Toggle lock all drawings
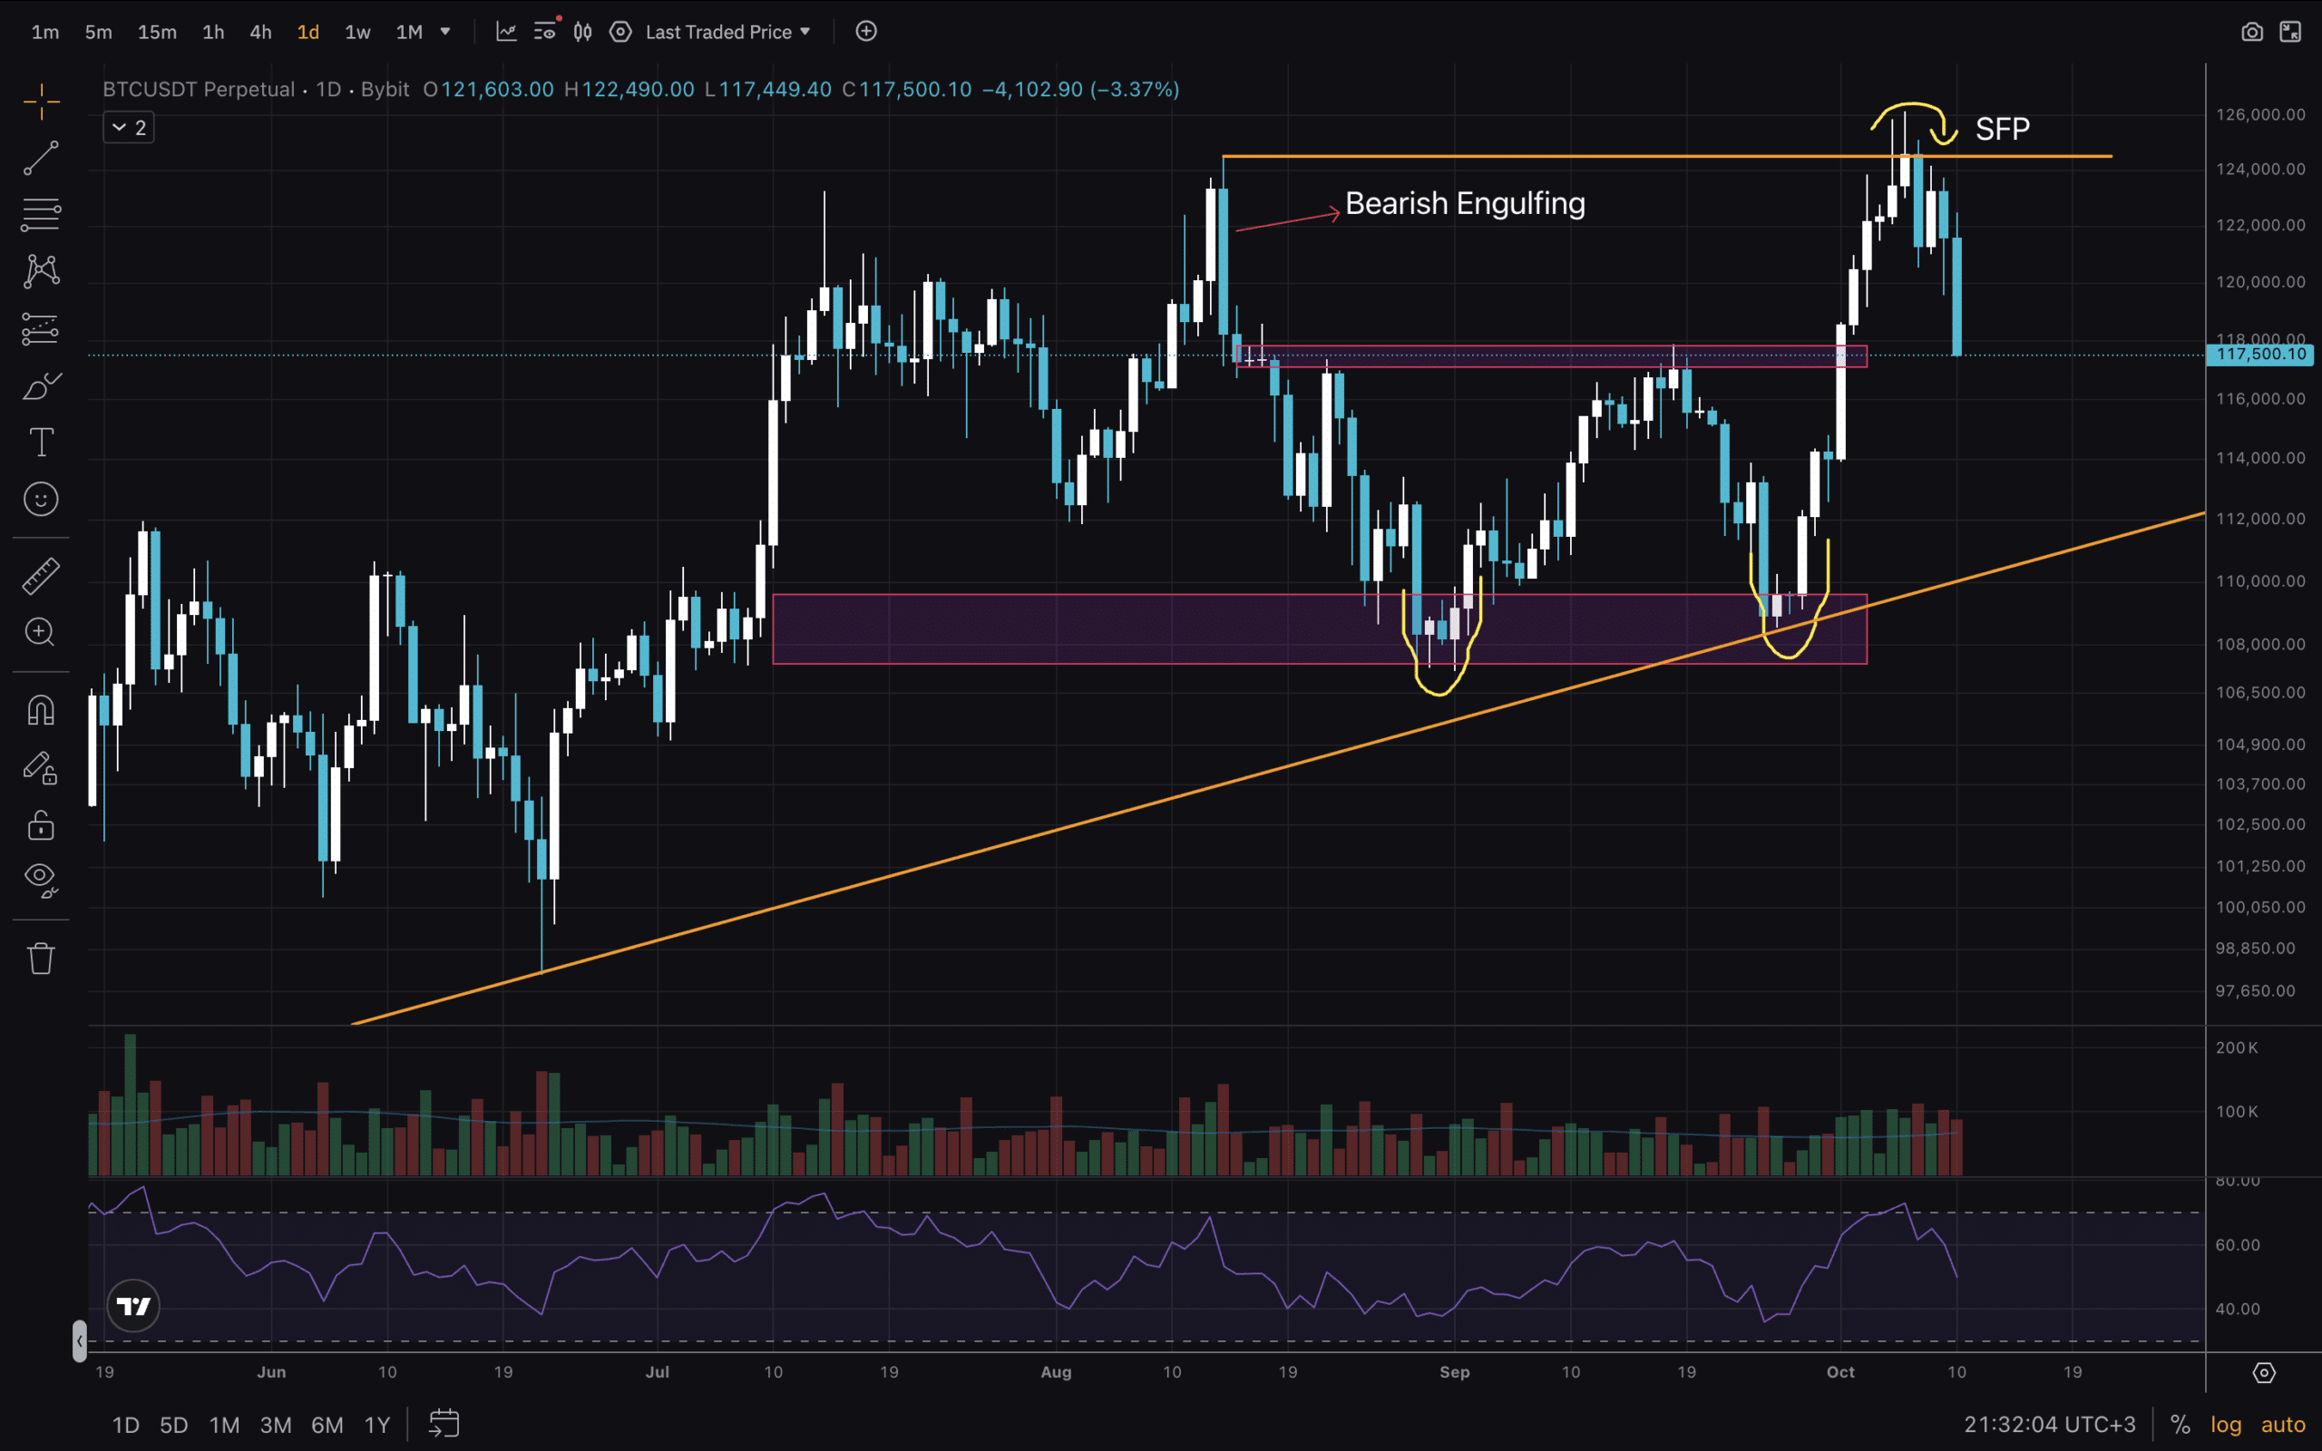 [x=40, y=825]
